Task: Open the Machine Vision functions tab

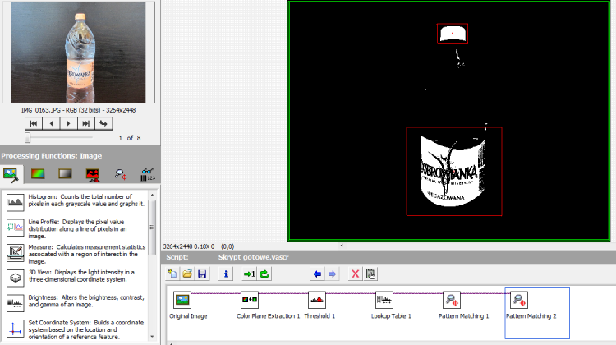Action: 121,174
